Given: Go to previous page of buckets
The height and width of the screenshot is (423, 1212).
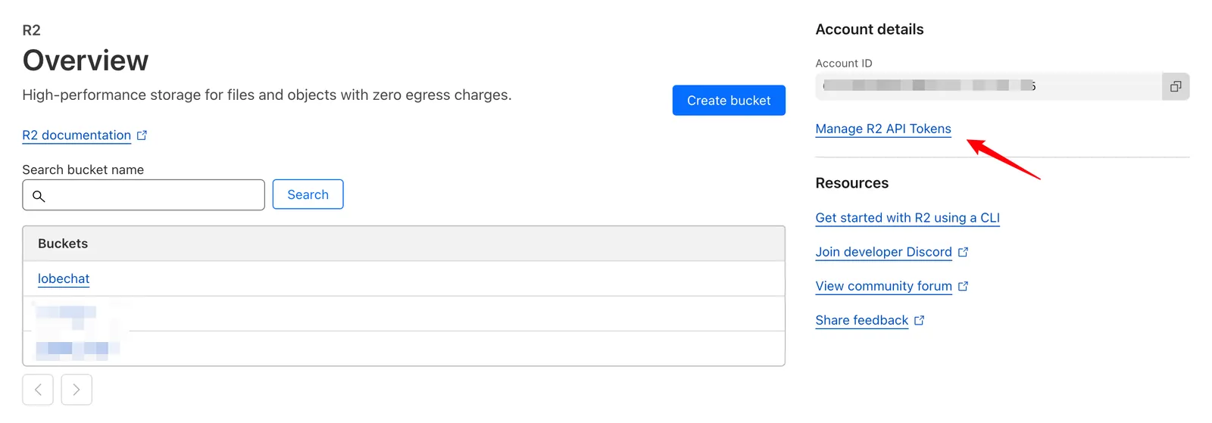Looking at the screenshot, I should 38,390.
